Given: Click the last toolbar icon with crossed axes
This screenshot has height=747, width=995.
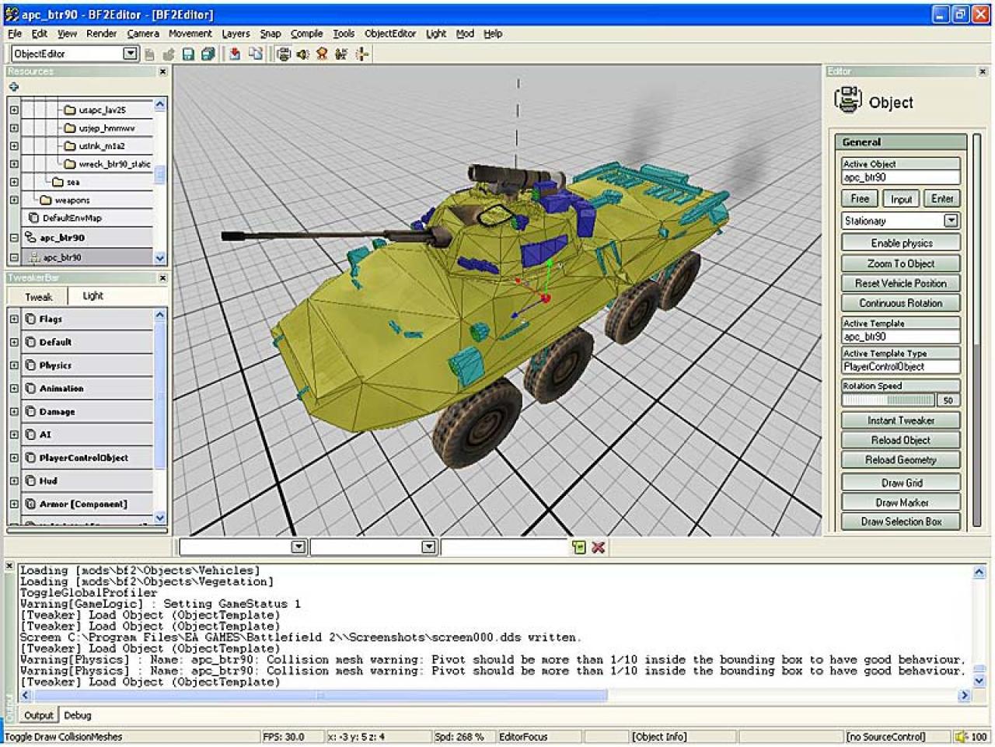Looking at the screenshot, I should [361, 54].
